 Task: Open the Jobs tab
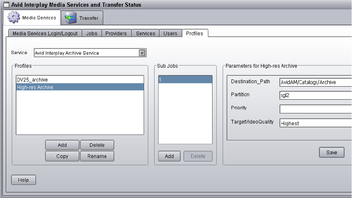[x=92, y=33]
